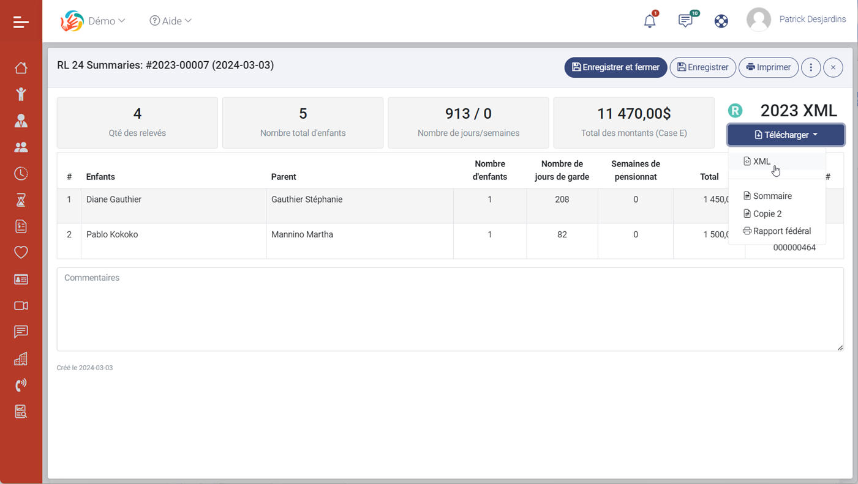Open the clock icon in sidebar
Viewport: 858px width, 484px height.
click(x=21, y=174)
